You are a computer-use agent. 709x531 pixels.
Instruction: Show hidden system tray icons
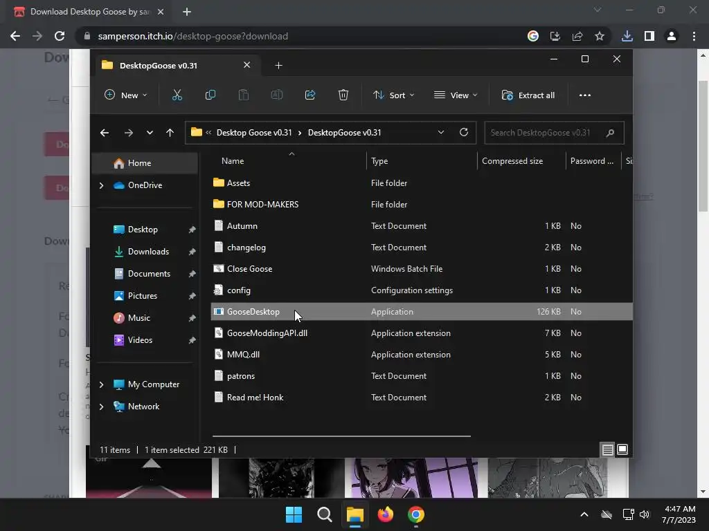(584, 514)
